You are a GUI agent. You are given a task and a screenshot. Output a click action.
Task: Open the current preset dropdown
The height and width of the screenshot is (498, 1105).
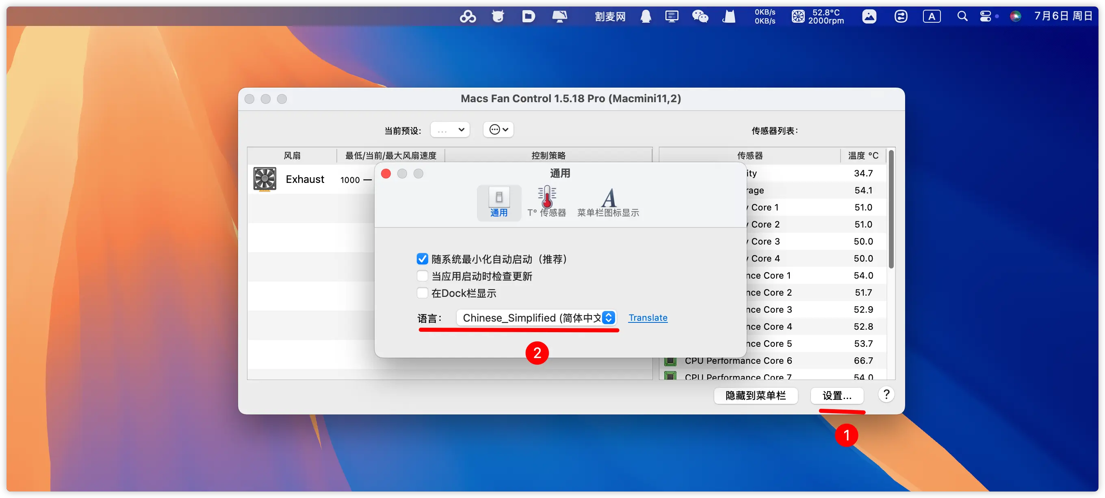450,130
